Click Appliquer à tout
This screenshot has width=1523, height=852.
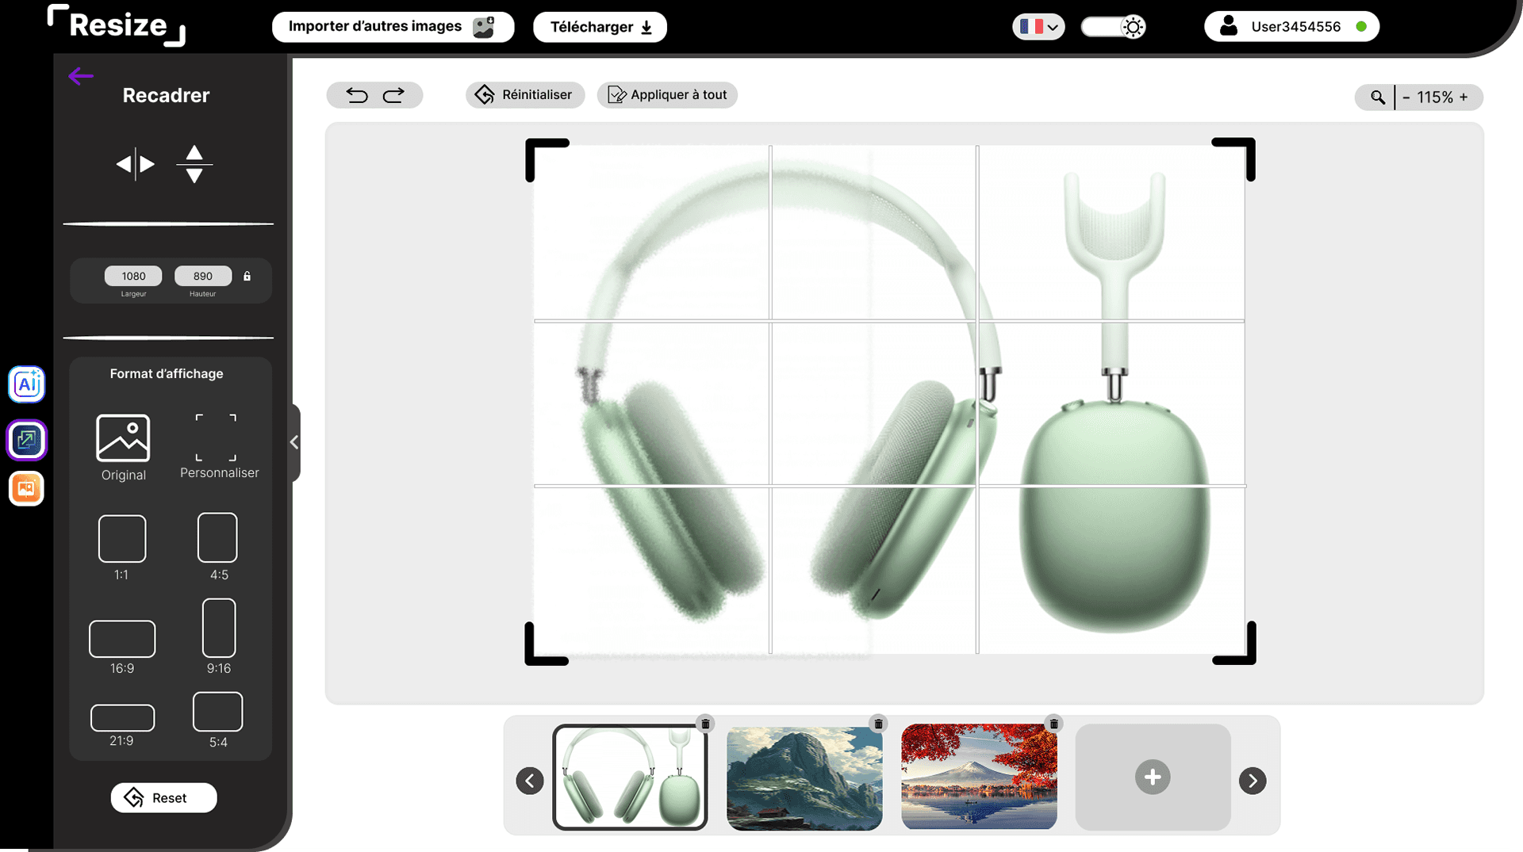tap(667, 95)
